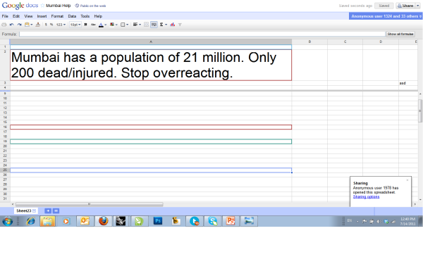
Task: Open Photoshop from the taskbar
Action: [158, 222]
